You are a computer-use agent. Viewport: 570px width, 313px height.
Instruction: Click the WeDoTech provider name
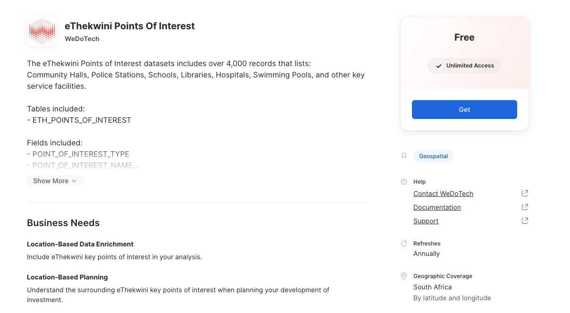coord(82,39)
